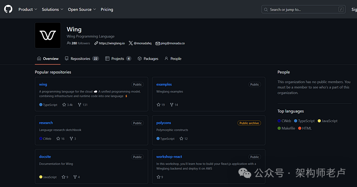Open the Open Source dropdown menu

tap(82, 9)
